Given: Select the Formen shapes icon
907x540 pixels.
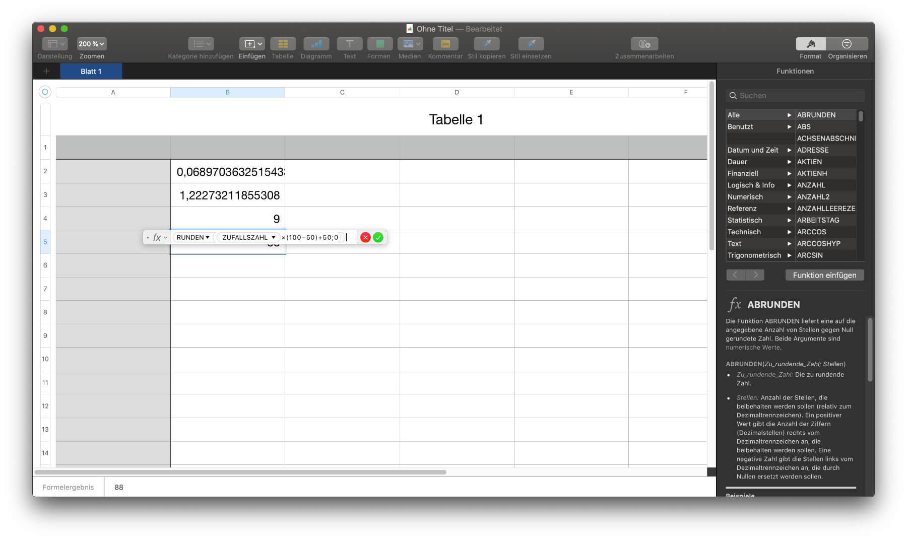Looking at the screenshot, I should pos(379,44).
